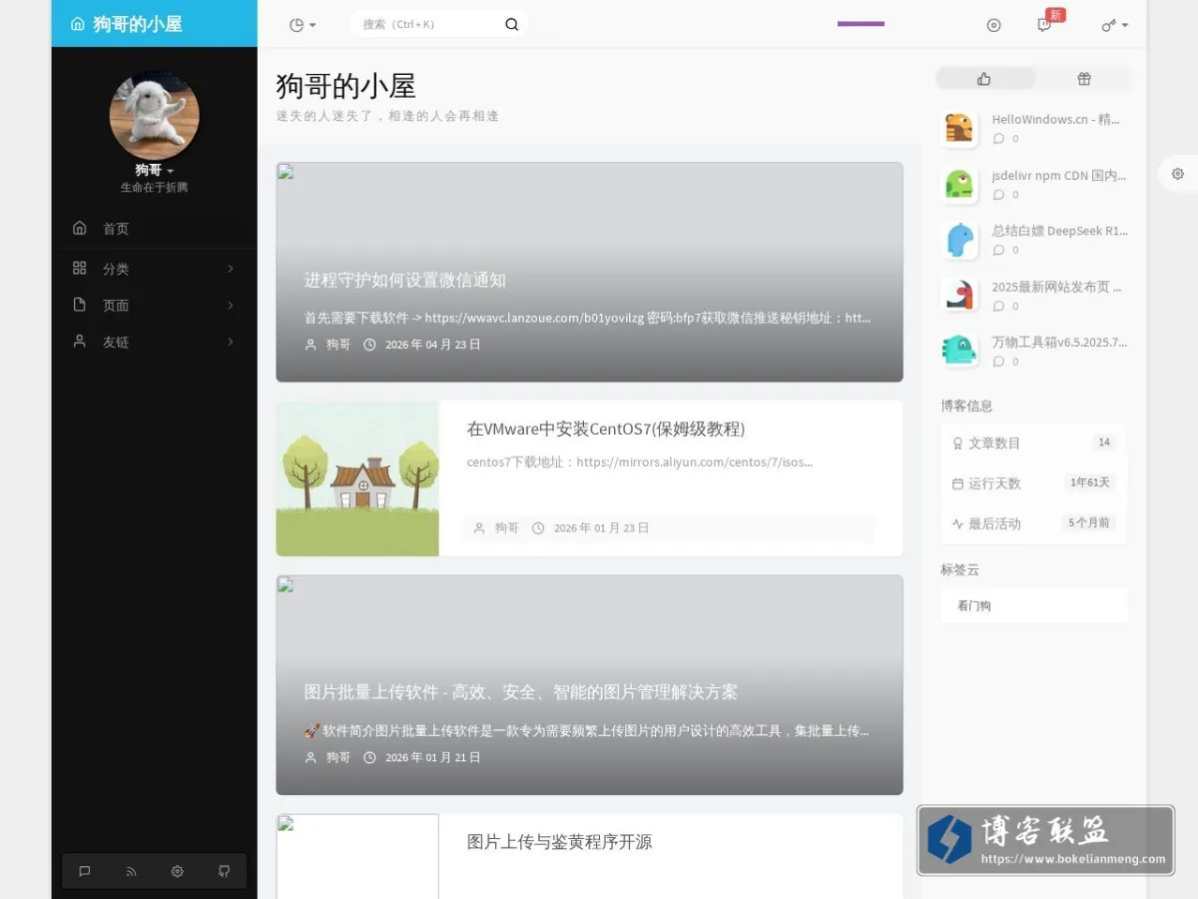Open article 在VMware中安装CentOS7(保姆级教程)
1198x899 pixels.
click(x=606, y=430)
